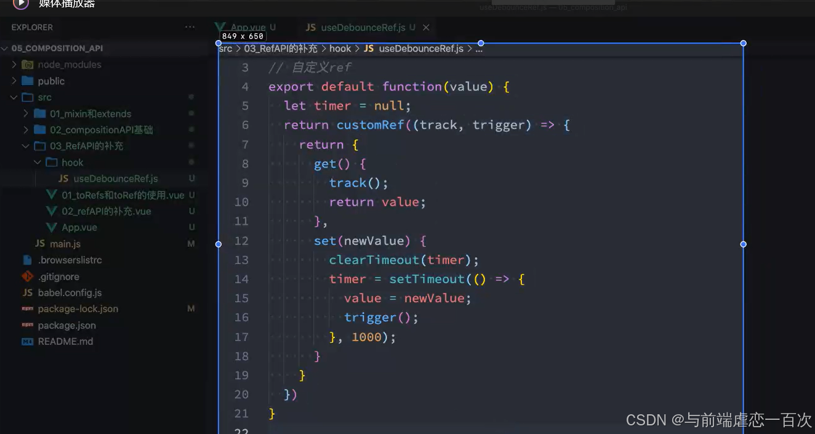Click the hook breadcrumb segment
The height and width of the screenshot is (434, 815).
point(340,49)
